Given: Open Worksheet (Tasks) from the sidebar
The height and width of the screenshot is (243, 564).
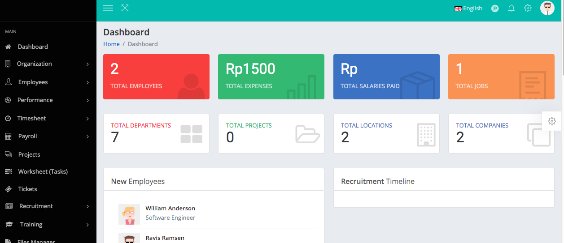Looking at the screenshot, I should click(43, 171).
